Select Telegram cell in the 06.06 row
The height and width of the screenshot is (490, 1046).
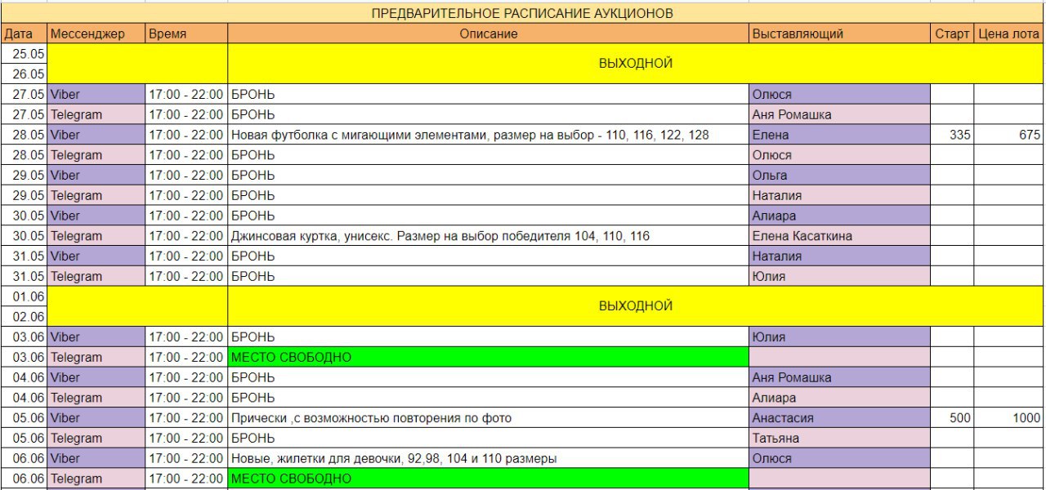(96, 479)
